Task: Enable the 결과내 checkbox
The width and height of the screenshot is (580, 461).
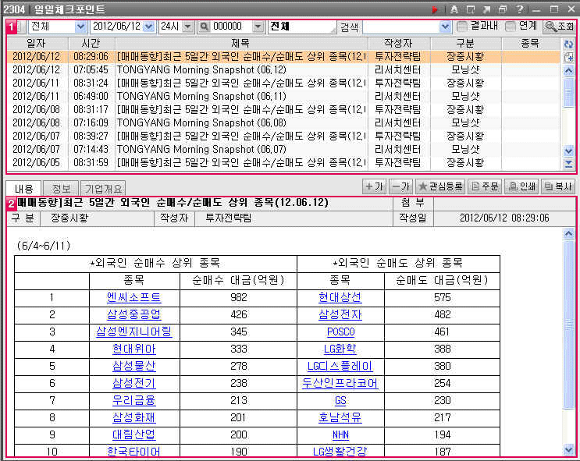Action: [462, 26]
